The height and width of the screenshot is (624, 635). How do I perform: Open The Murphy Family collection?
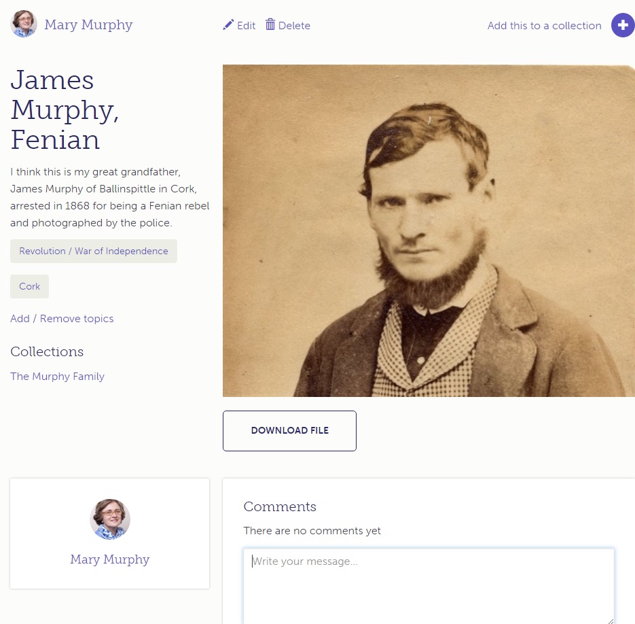pos(58,377)
